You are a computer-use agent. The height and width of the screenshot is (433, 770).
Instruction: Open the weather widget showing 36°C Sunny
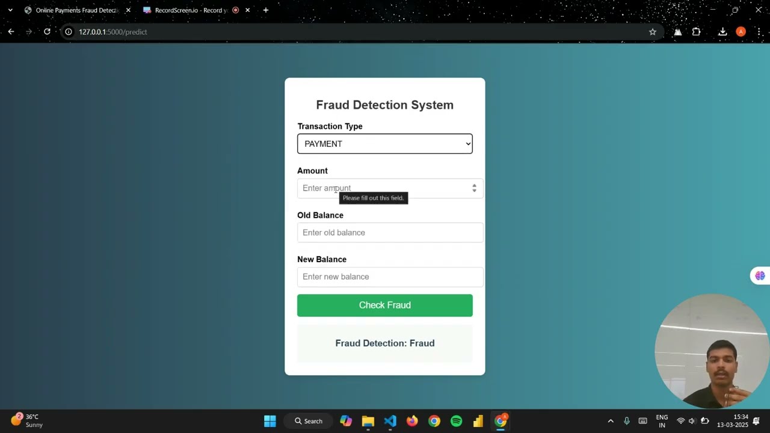(x=27, y=420)
